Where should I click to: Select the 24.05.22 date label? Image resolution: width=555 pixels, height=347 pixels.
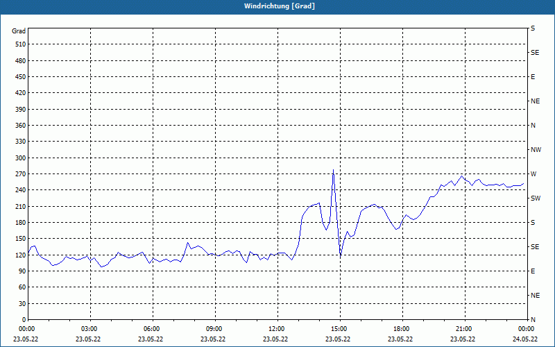pos(525,339)
